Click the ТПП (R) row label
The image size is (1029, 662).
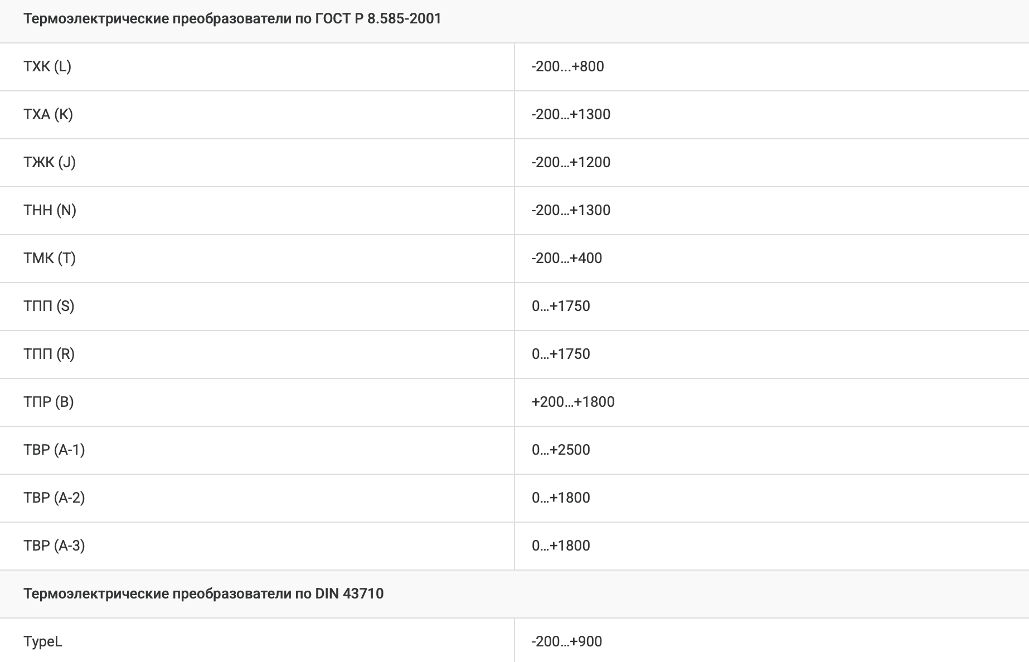tap(49, 354)
